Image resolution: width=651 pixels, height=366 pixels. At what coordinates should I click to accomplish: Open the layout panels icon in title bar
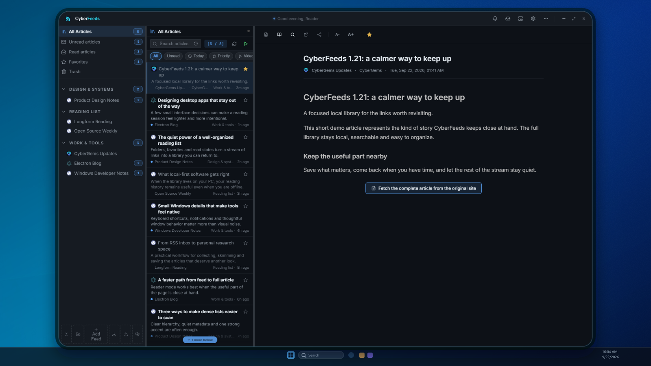pyautogui.click(x=520, y=19)
